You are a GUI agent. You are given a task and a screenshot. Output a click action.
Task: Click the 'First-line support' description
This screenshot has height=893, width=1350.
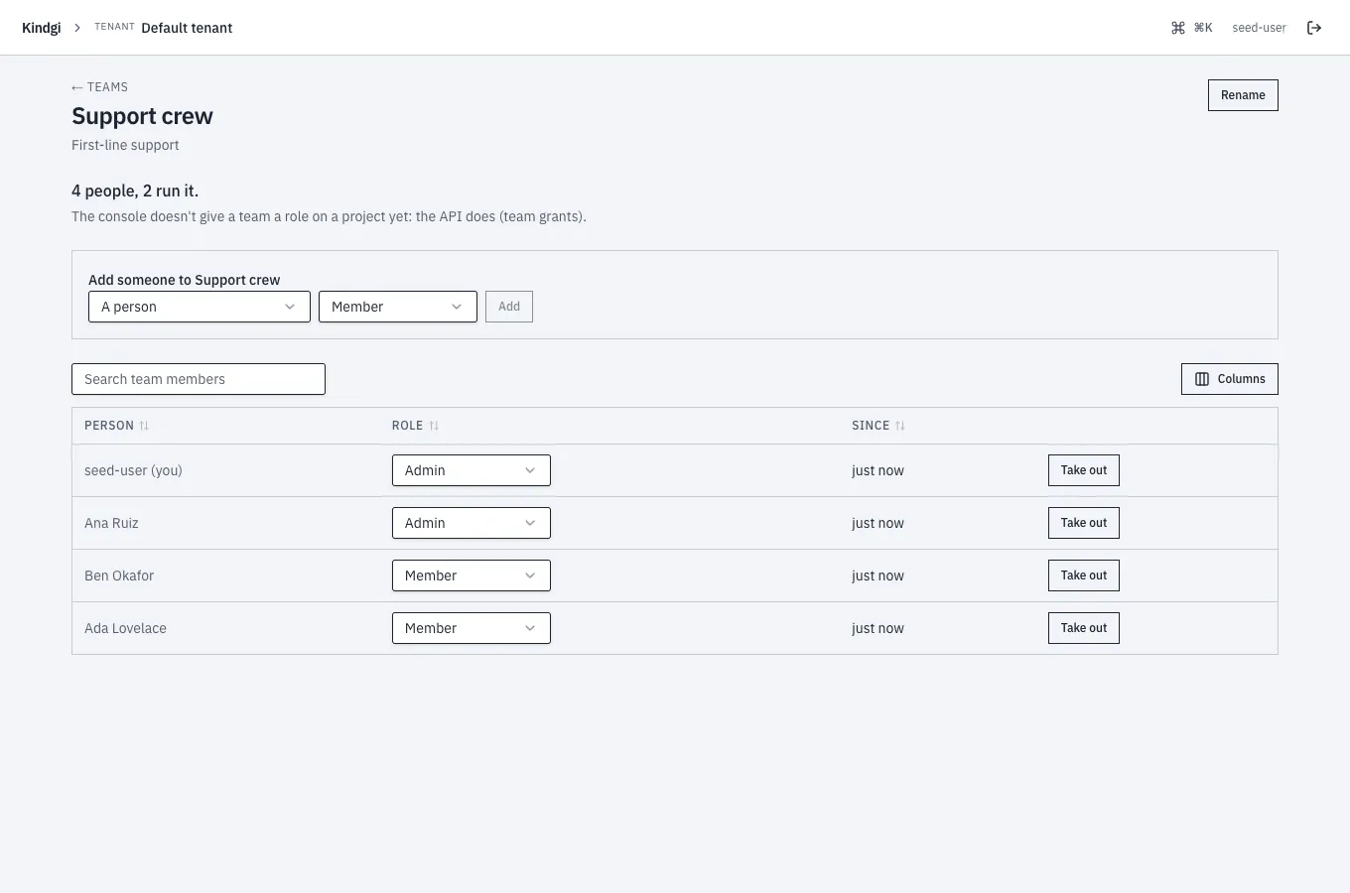pyautogui.click(x=125, y=145)
